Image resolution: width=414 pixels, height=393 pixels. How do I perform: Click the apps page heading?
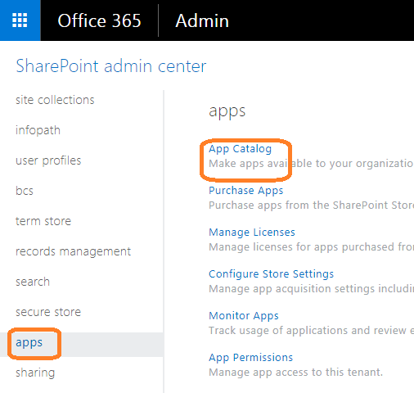tap(227, 111)
